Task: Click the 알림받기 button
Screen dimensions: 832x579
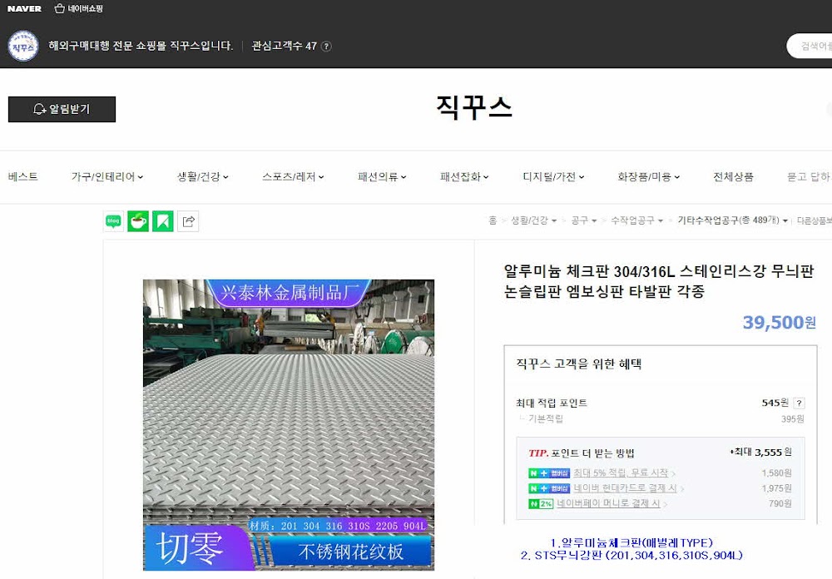Action: coord(62,109)
